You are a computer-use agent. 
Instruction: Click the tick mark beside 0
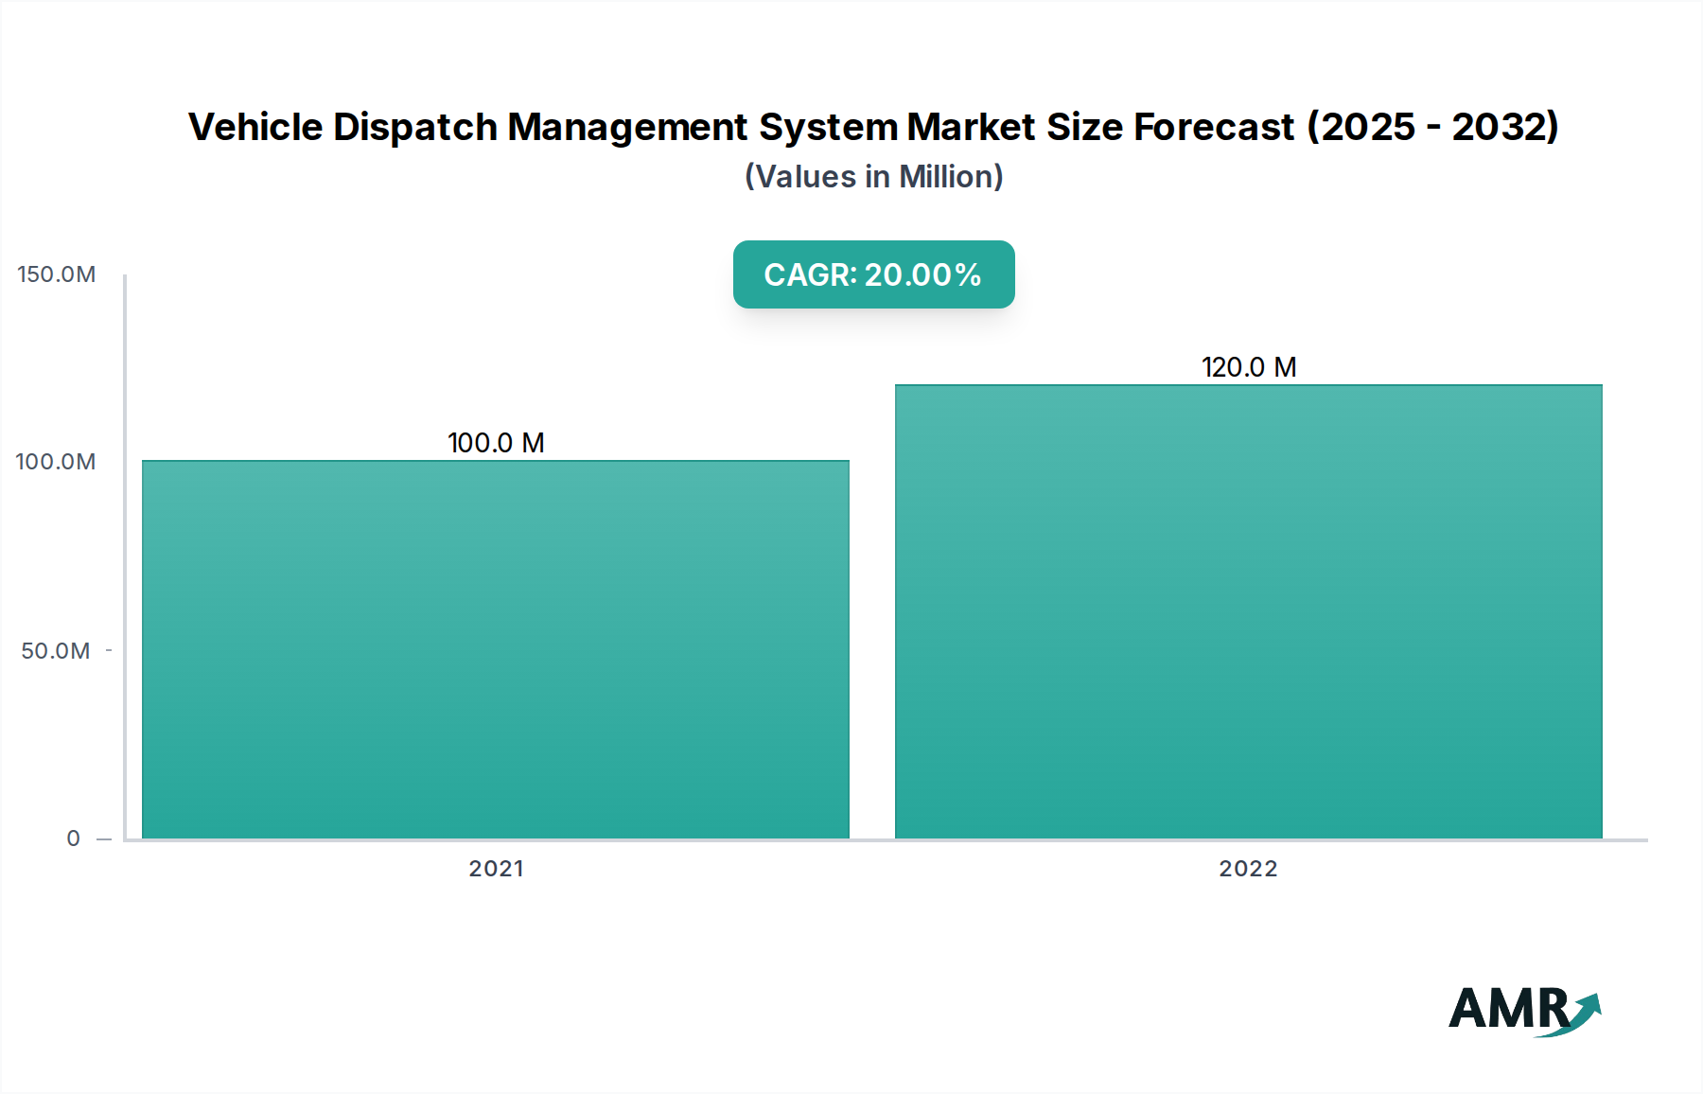(104, 838)
